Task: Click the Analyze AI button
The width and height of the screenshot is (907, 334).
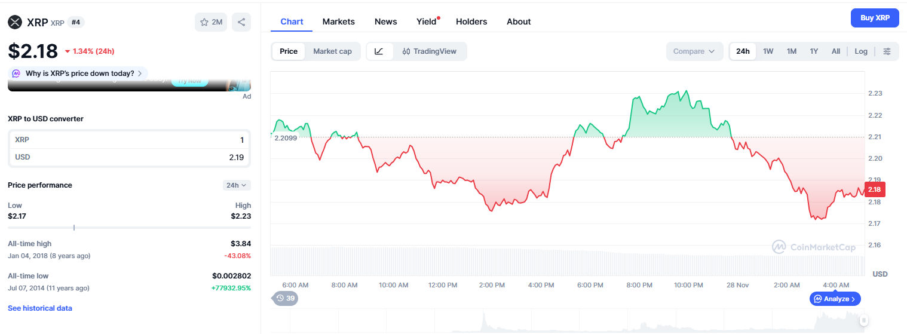Action: [x=835, y=299]
